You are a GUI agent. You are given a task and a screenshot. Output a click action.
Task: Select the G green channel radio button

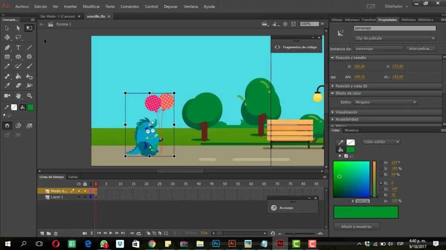(381, 189)
